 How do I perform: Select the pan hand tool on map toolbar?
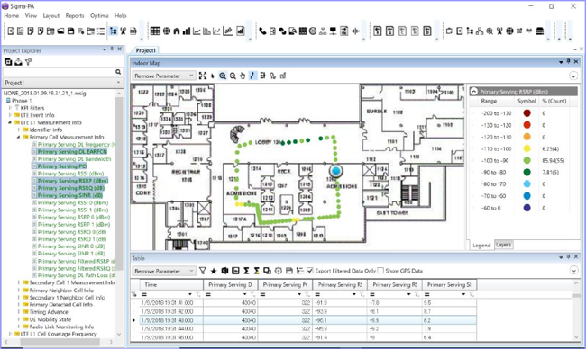click(x=243, y=76)
